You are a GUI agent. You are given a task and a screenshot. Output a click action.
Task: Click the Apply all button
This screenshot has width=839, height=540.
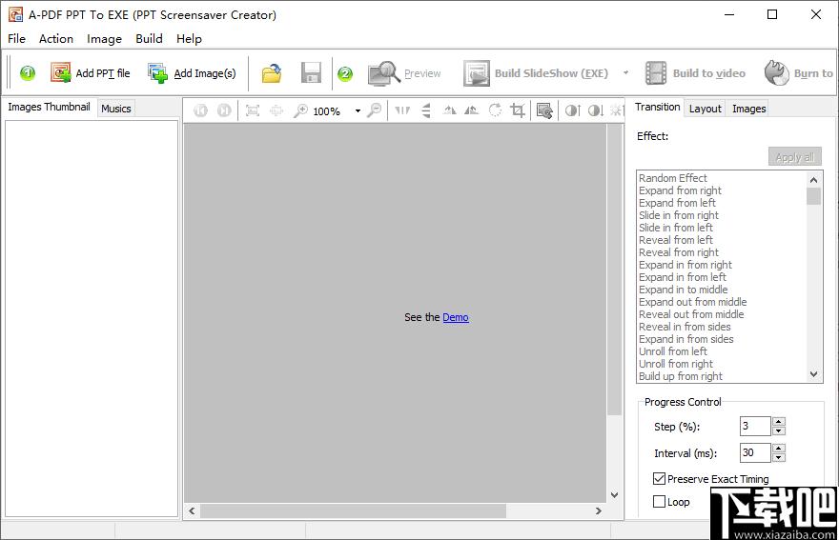(x=794, y=157)
